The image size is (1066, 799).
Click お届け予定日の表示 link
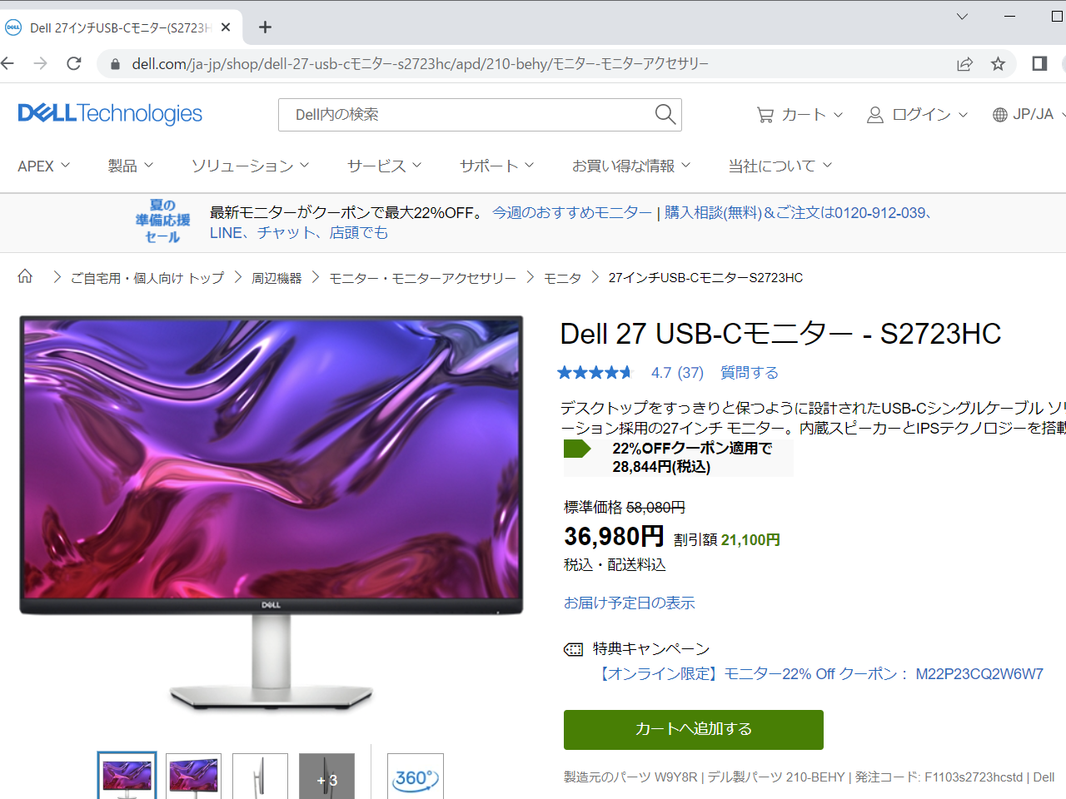(629, 603)
